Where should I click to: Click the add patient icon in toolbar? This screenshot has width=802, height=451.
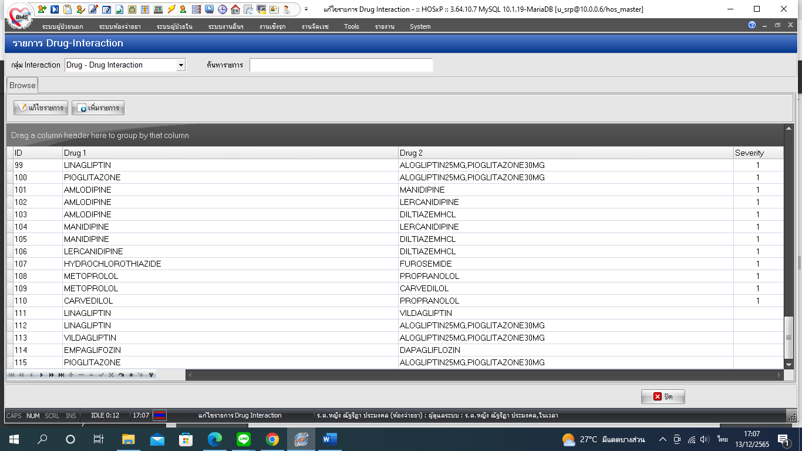(x=42, y=9)
